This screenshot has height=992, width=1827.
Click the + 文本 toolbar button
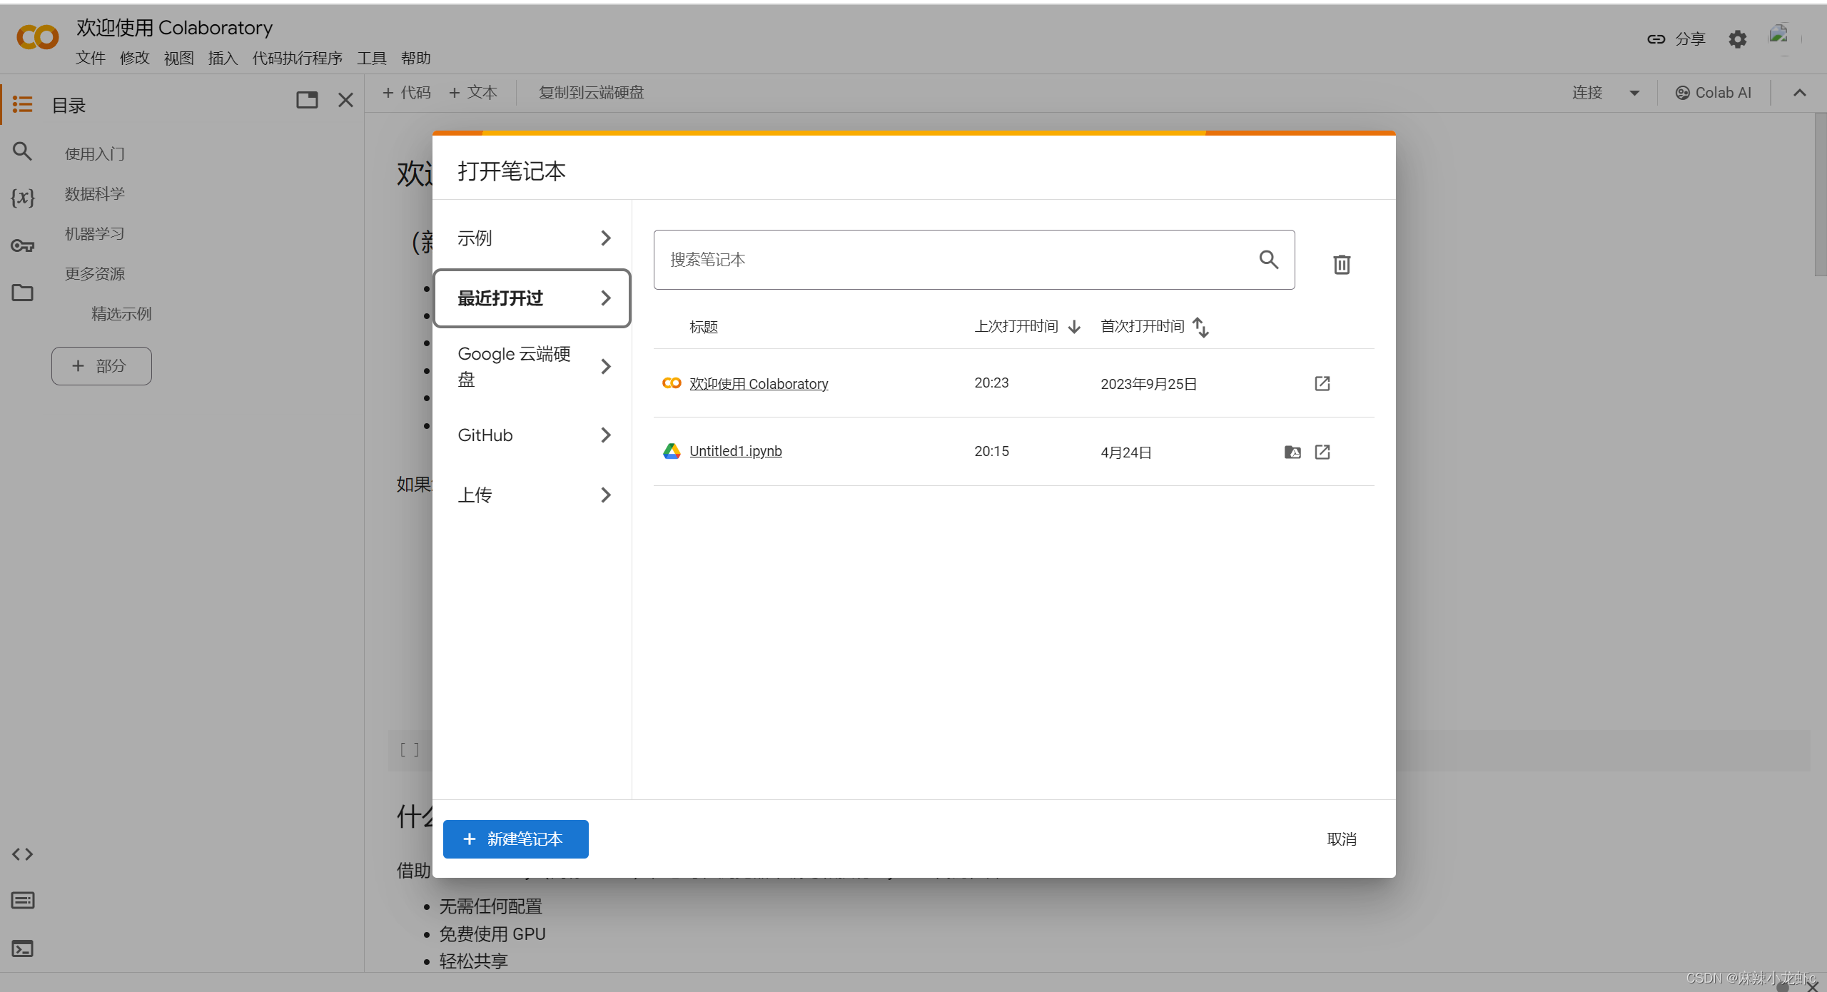pyautogui.click(x=473, y=93)
